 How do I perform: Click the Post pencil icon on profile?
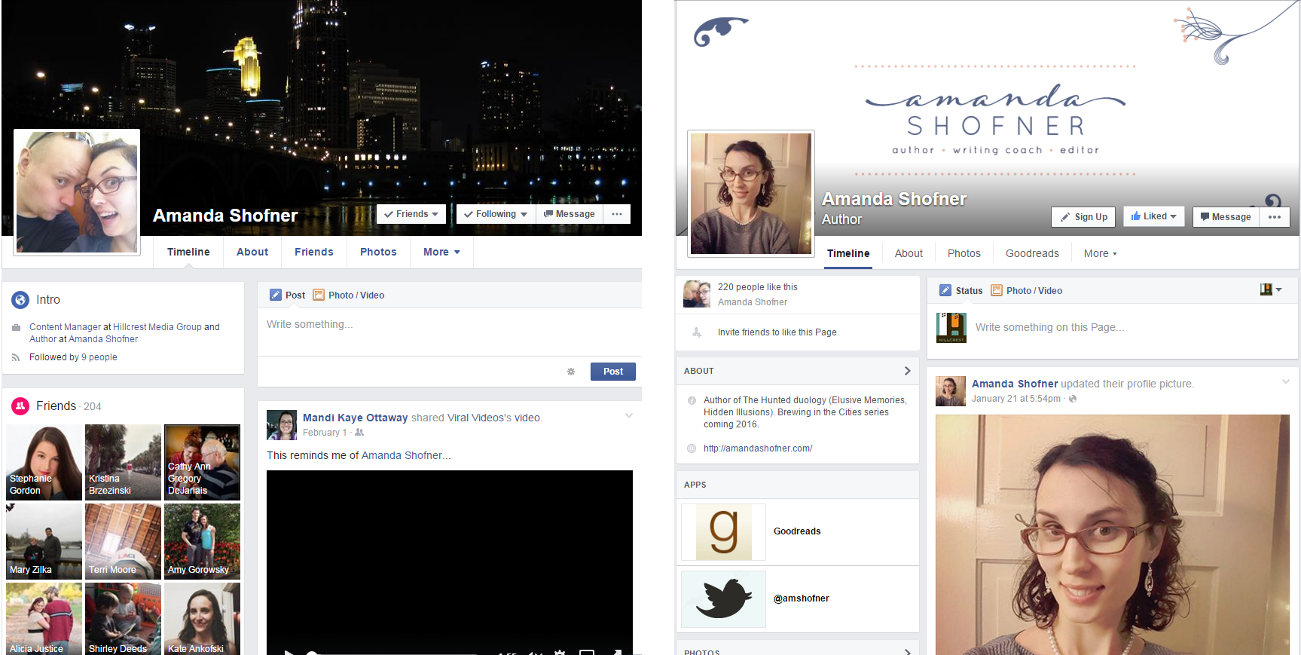tap(276, 295)
